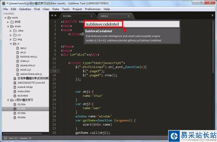This screenshot has width=217, height=142.
Task: Click the Line 13, Column 24 status text
Action: point(20,138)
